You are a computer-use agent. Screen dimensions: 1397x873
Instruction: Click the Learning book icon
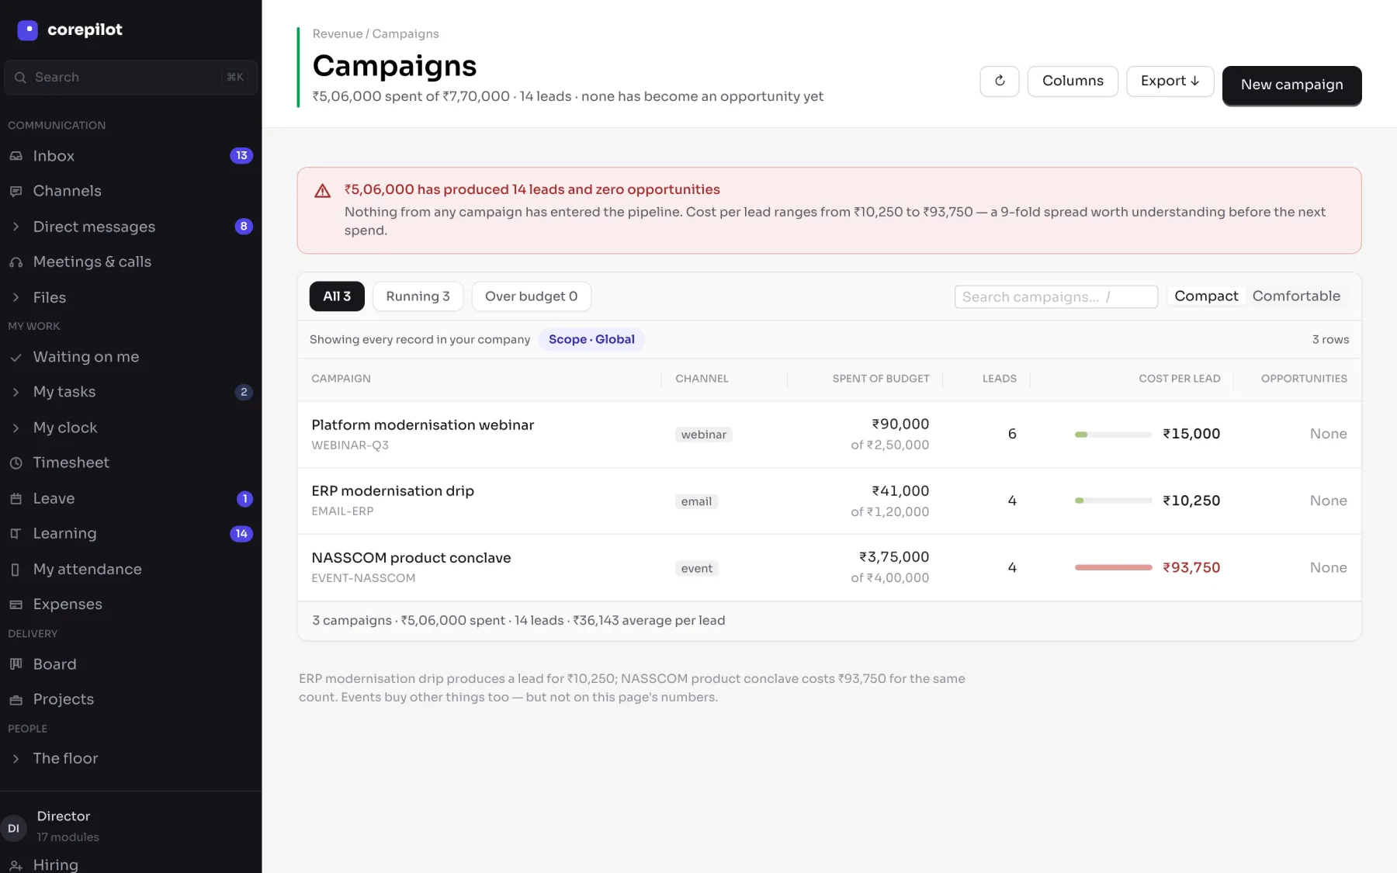coord(16,534)
